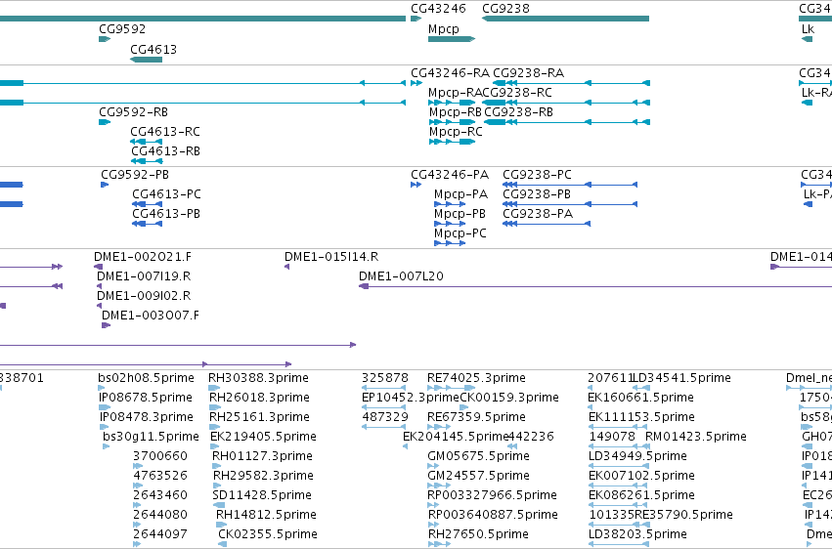
Task: Select EST RH30388.3prime label
Action: pos(258,378)
